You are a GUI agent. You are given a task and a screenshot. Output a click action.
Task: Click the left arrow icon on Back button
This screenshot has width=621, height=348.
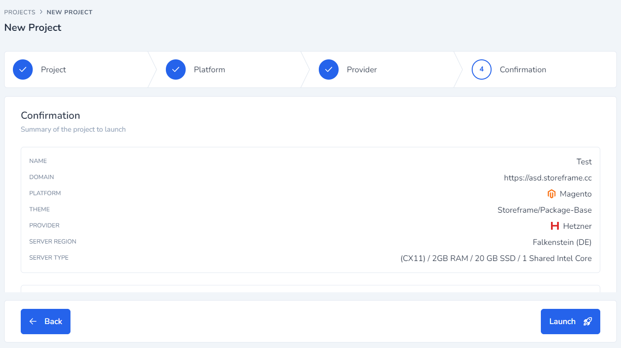click(32, 321)
